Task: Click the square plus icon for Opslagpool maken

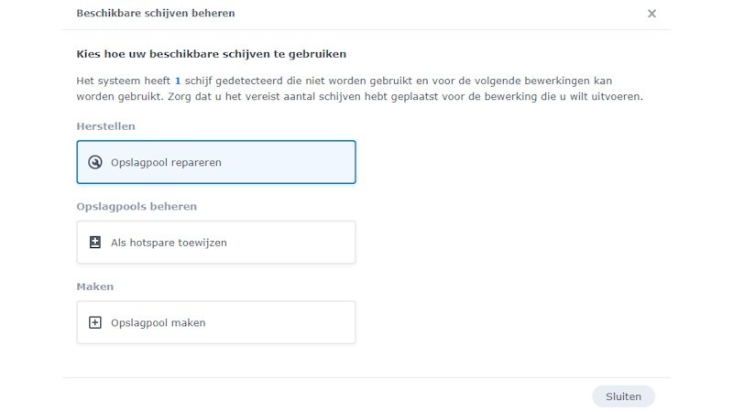Action: [x=95, y=323]
